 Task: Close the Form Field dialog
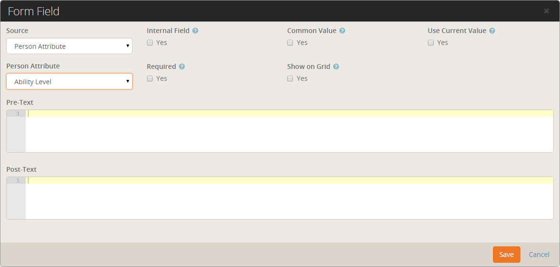click(x=547, y=11)
